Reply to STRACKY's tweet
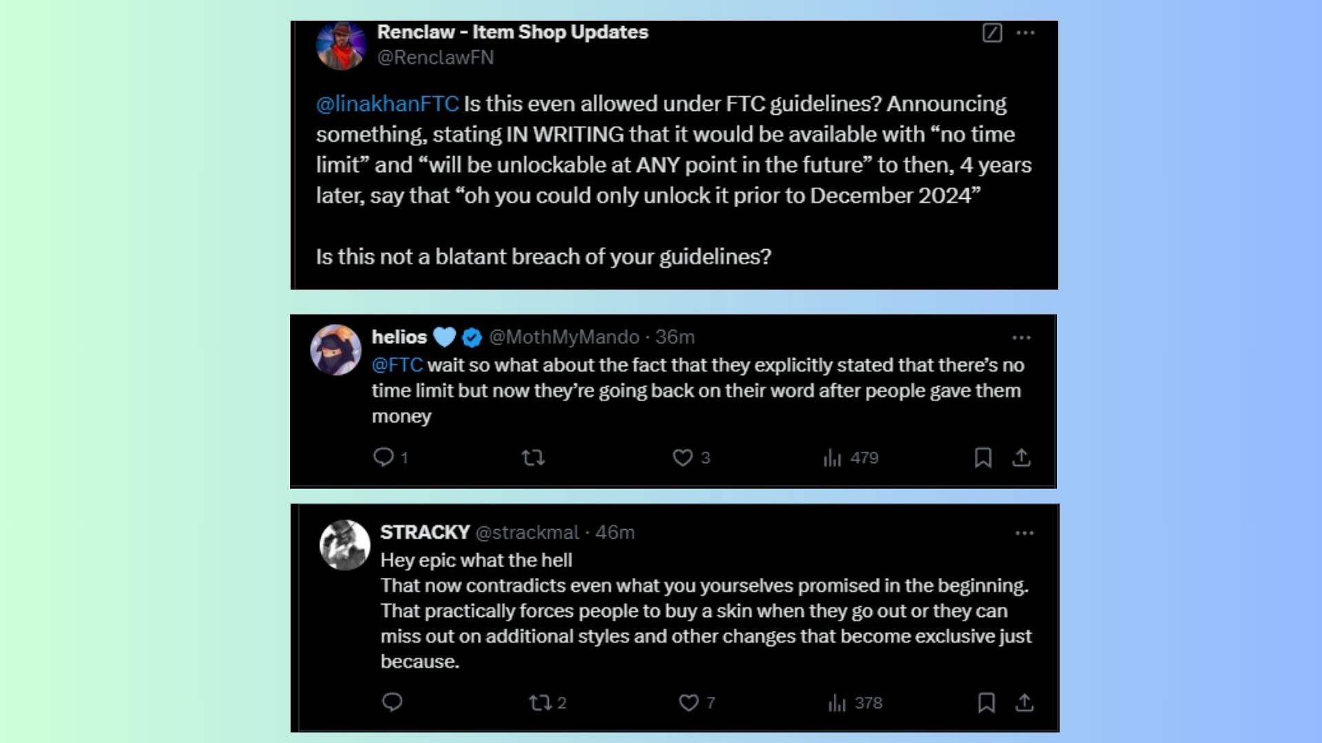The width and height of the screenshot is (1322, 743). tap(392, 702)
